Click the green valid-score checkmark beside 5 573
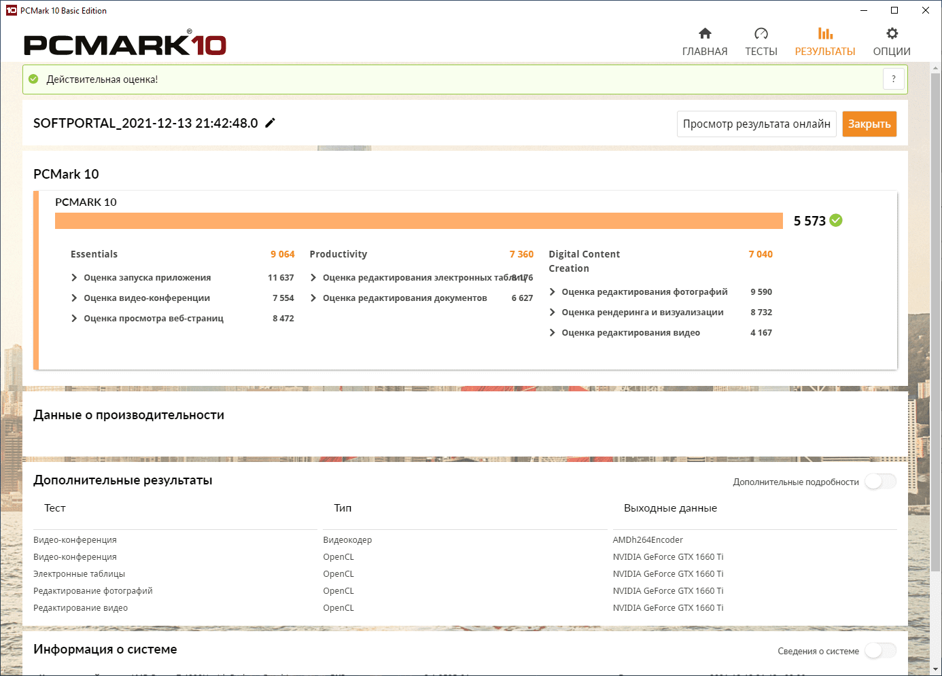 (836, 220)
